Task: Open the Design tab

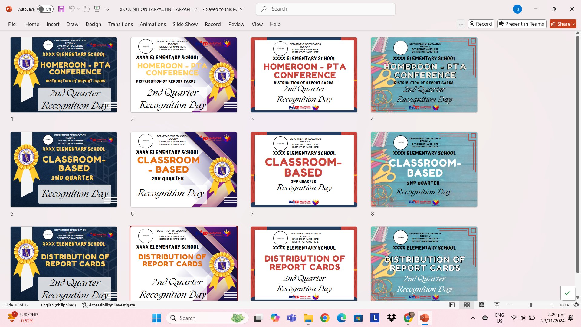Action: (x=93, y=24)
